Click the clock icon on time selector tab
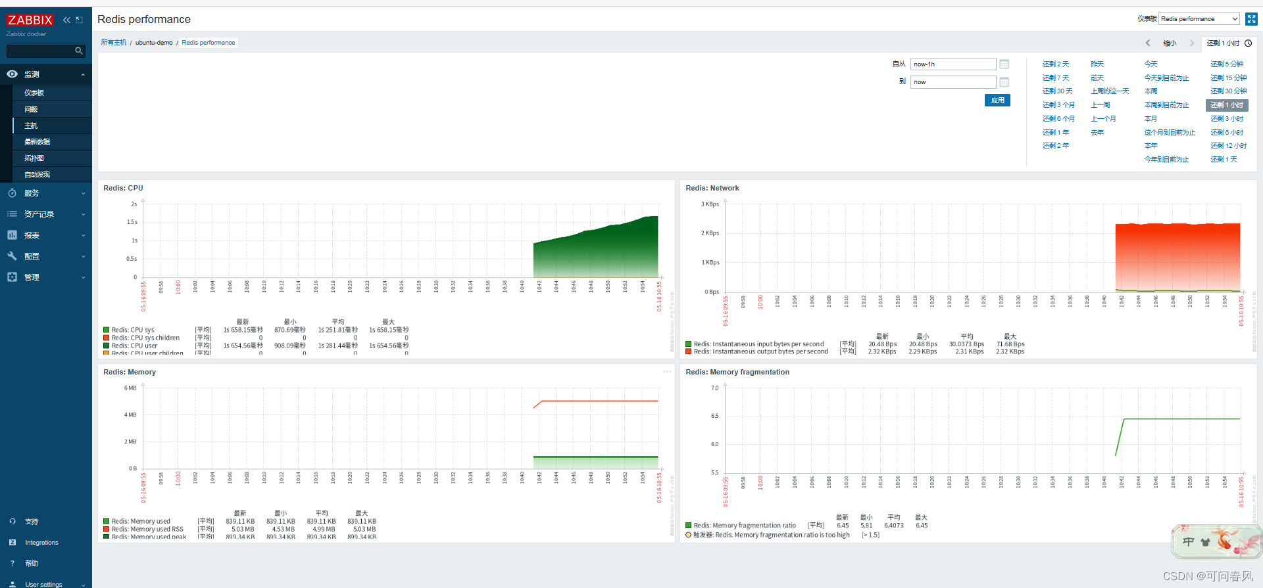 1248,43
